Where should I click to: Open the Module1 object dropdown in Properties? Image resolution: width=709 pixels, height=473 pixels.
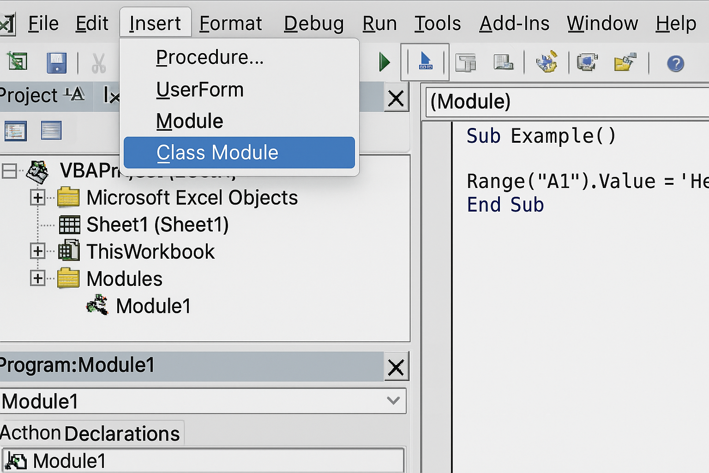[x=393, y=400]
